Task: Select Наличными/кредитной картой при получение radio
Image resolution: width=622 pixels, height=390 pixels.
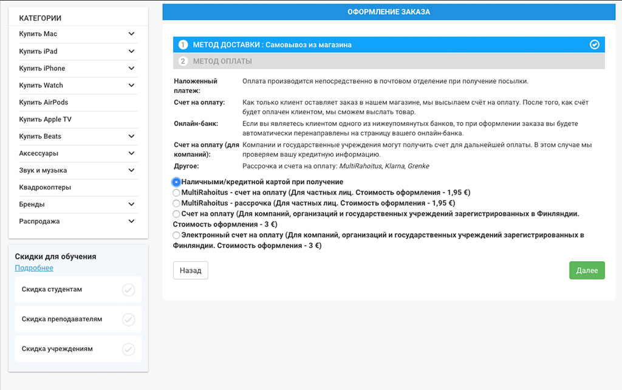Action: [x=176, y=182]
